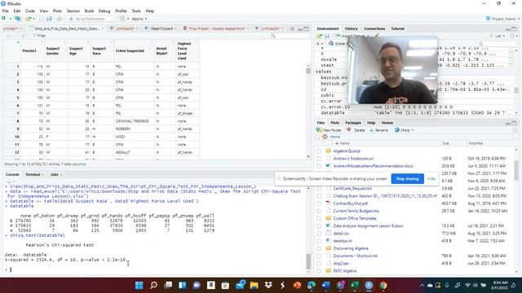Click the Create Project icon in toolbar
Viewport: 522px width, 293px height.
point(18,19)
